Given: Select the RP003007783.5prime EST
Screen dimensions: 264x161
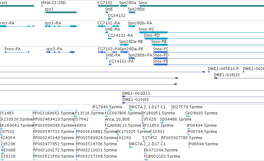Looking at the screenshot, I should 162,141.
